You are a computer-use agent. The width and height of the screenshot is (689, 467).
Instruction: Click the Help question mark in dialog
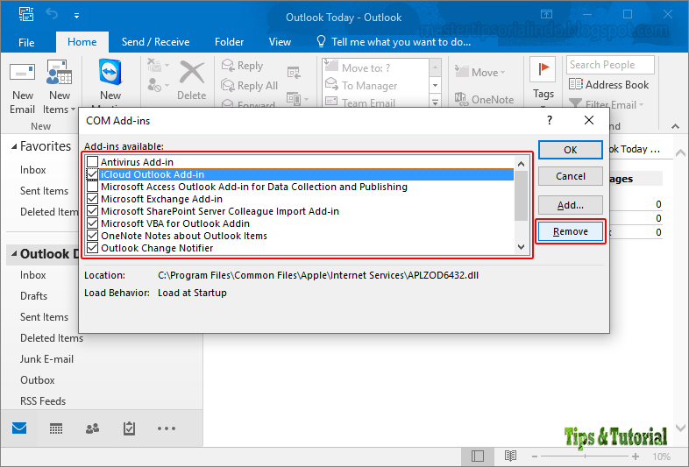(x=550, y=120)
